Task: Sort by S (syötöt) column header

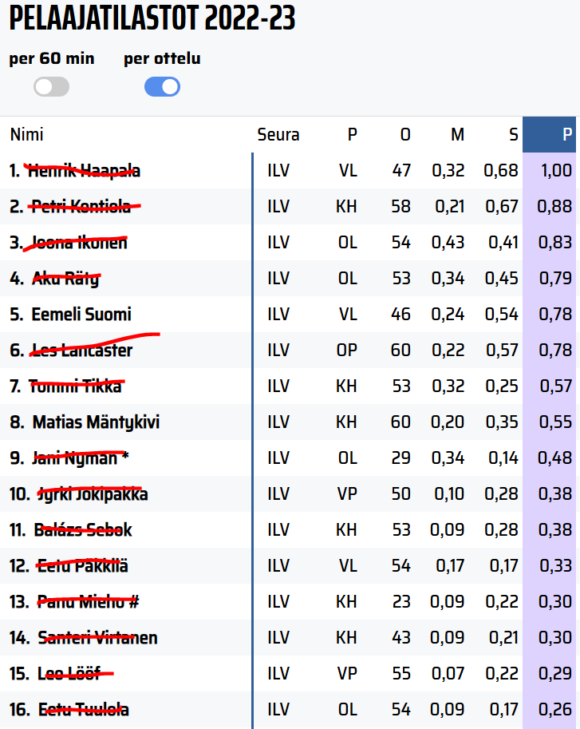Action: pos(513,135)
